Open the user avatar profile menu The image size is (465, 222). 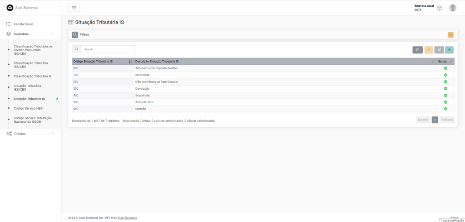453,8
